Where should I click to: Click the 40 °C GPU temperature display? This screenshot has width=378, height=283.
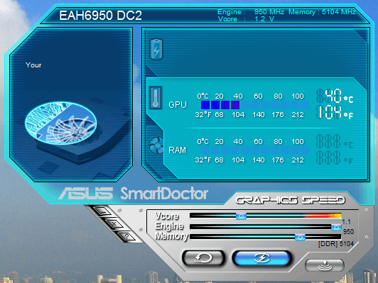pos(335,96)
